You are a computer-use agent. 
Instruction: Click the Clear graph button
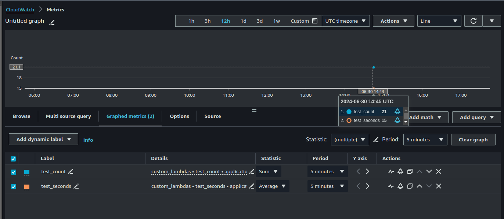[x=473, y=140]
